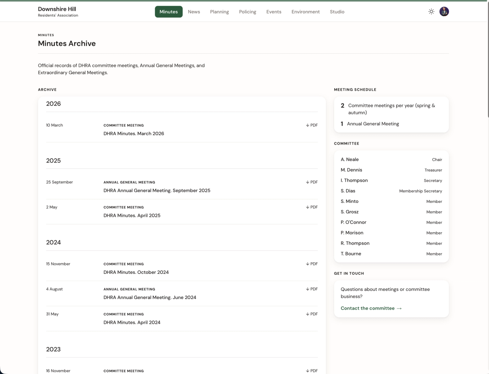Viewport: 489px width, 374px height.
Task: Click the 2025 year heading
Action: pos(53,161)
